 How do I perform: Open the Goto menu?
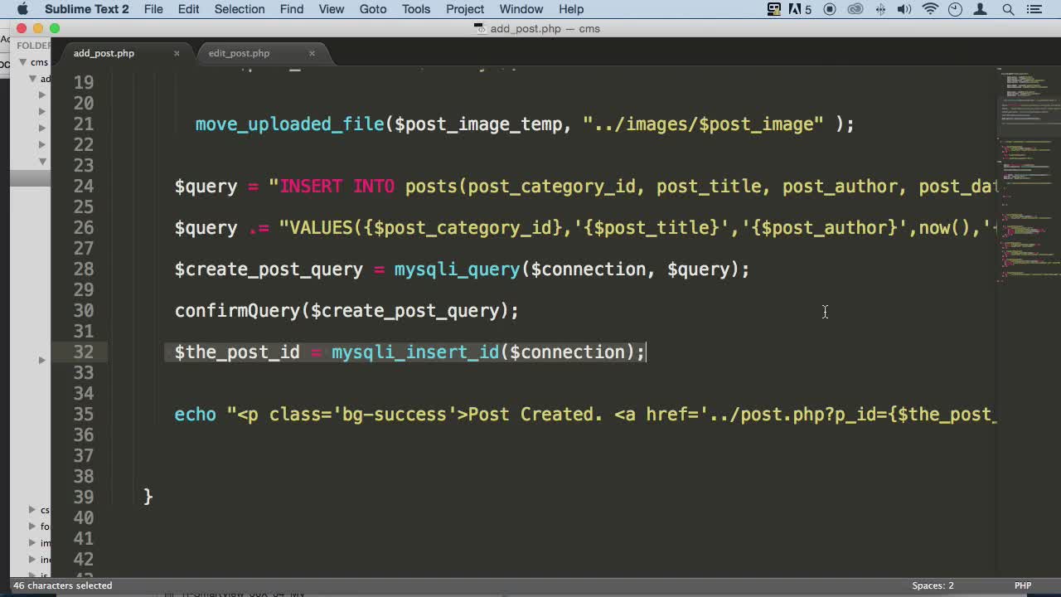coord(373,9)
